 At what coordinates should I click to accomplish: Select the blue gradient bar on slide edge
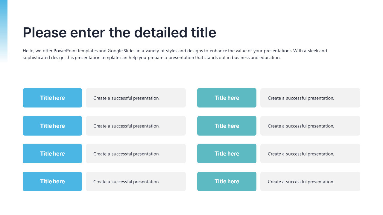[4, 31]
